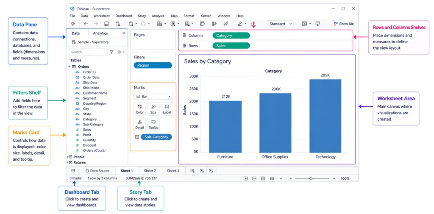Click the icon left of Data Source tab
Screen dimensions: 434x214
tap(73, 171)
